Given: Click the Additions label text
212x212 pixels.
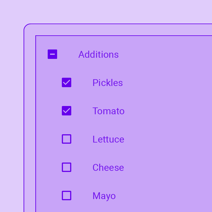Looking at the screenshot, I should tap(99, 54).
